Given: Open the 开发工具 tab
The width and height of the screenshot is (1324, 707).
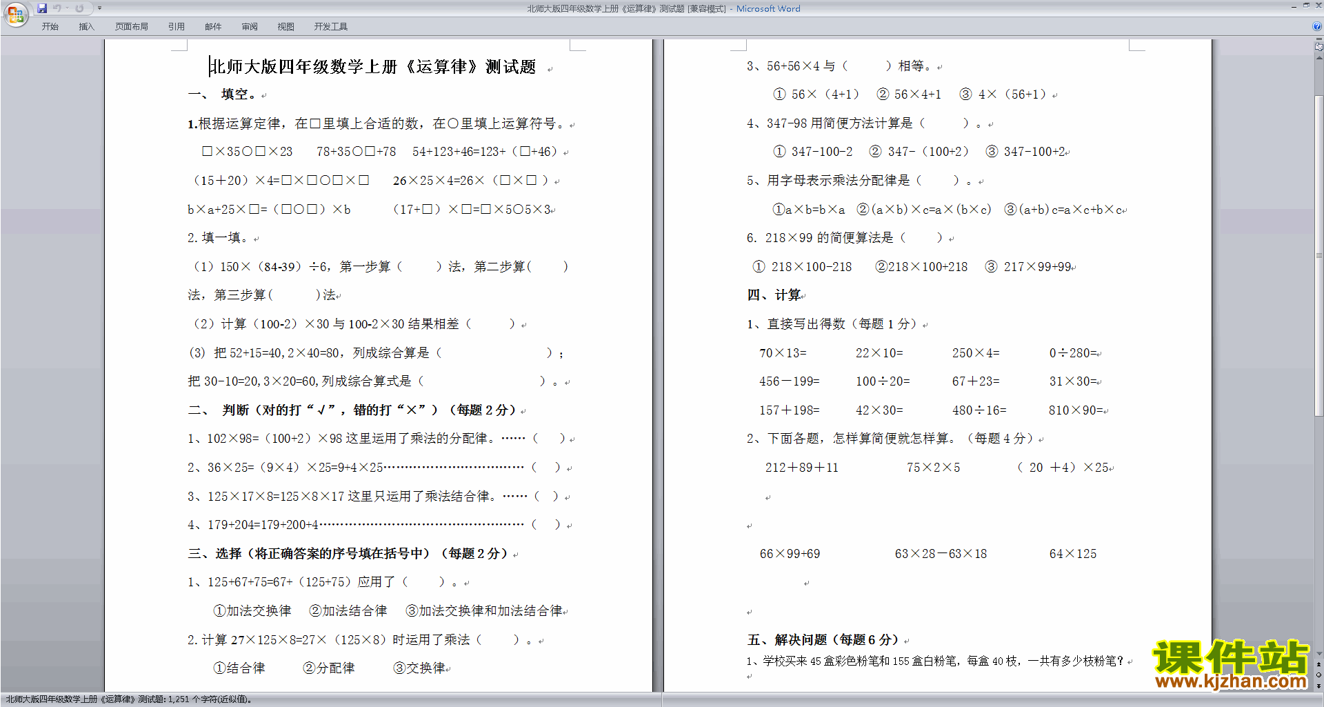Looking at the screenshot, I should pos(331,27).
